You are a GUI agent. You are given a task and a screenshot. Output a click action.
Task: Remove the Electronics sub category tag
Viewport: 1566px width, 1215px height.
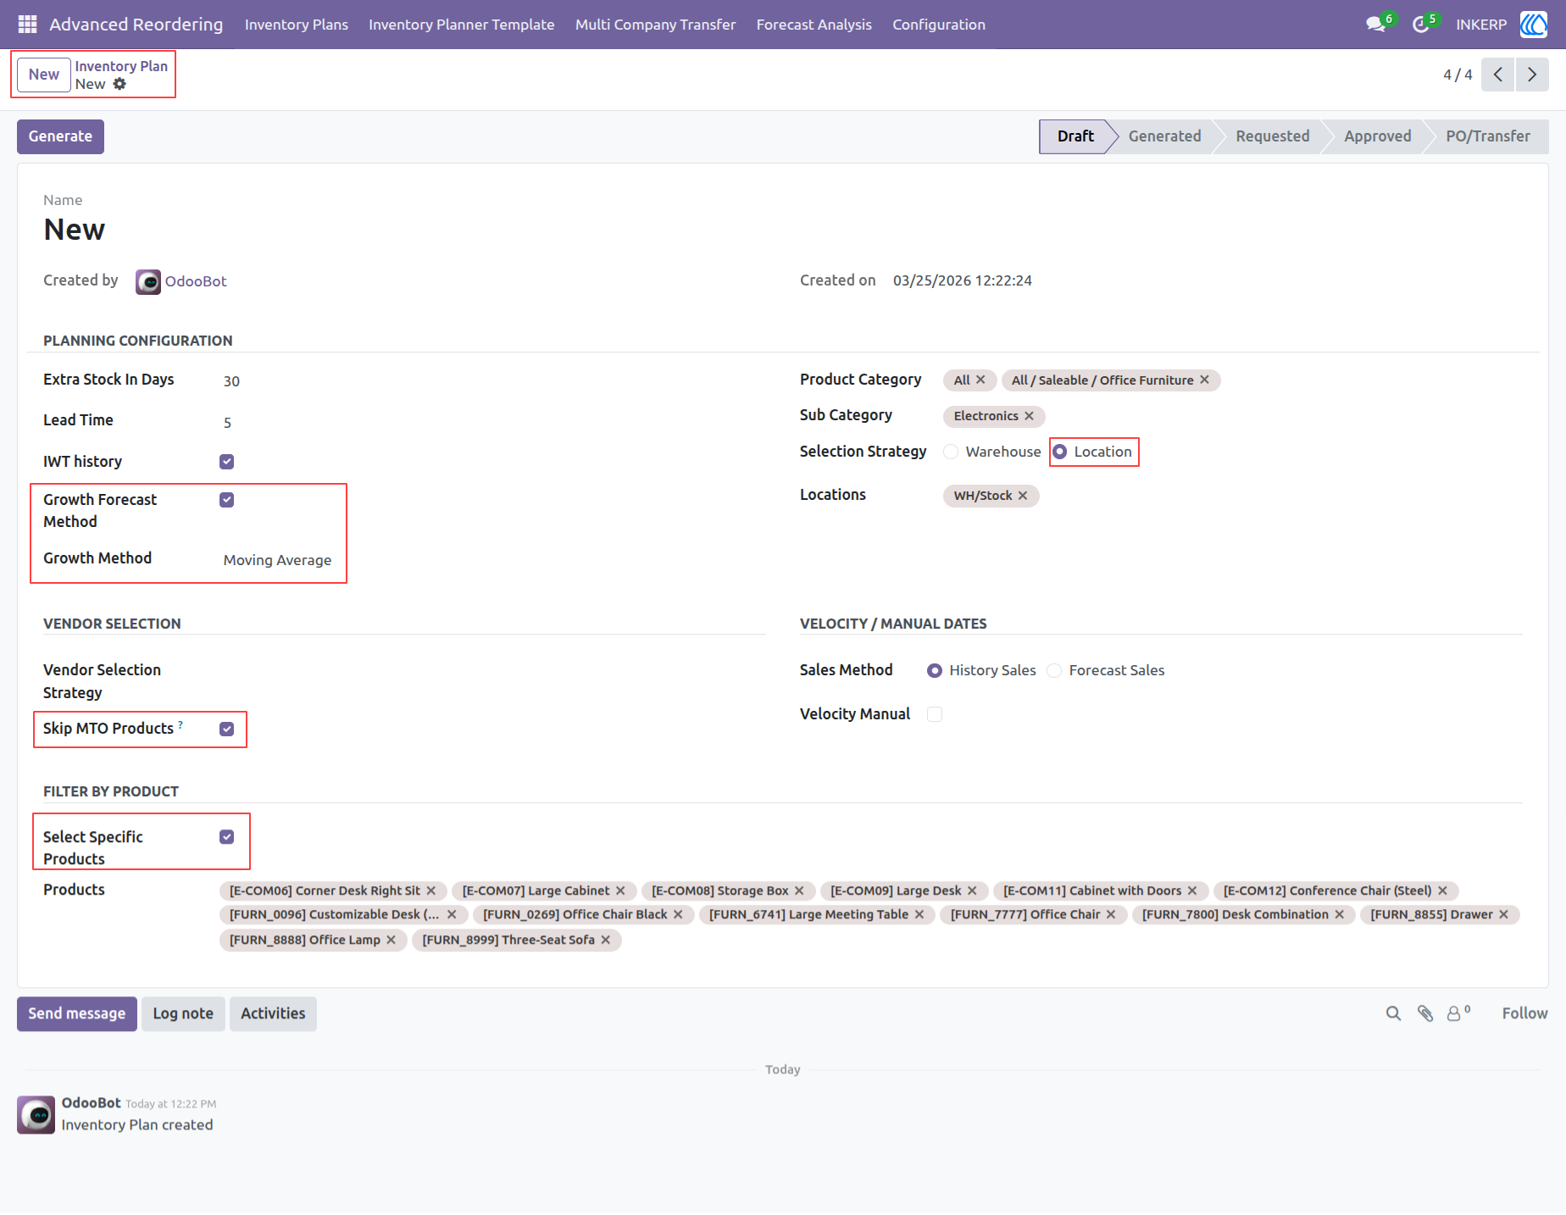(1029, 416)
